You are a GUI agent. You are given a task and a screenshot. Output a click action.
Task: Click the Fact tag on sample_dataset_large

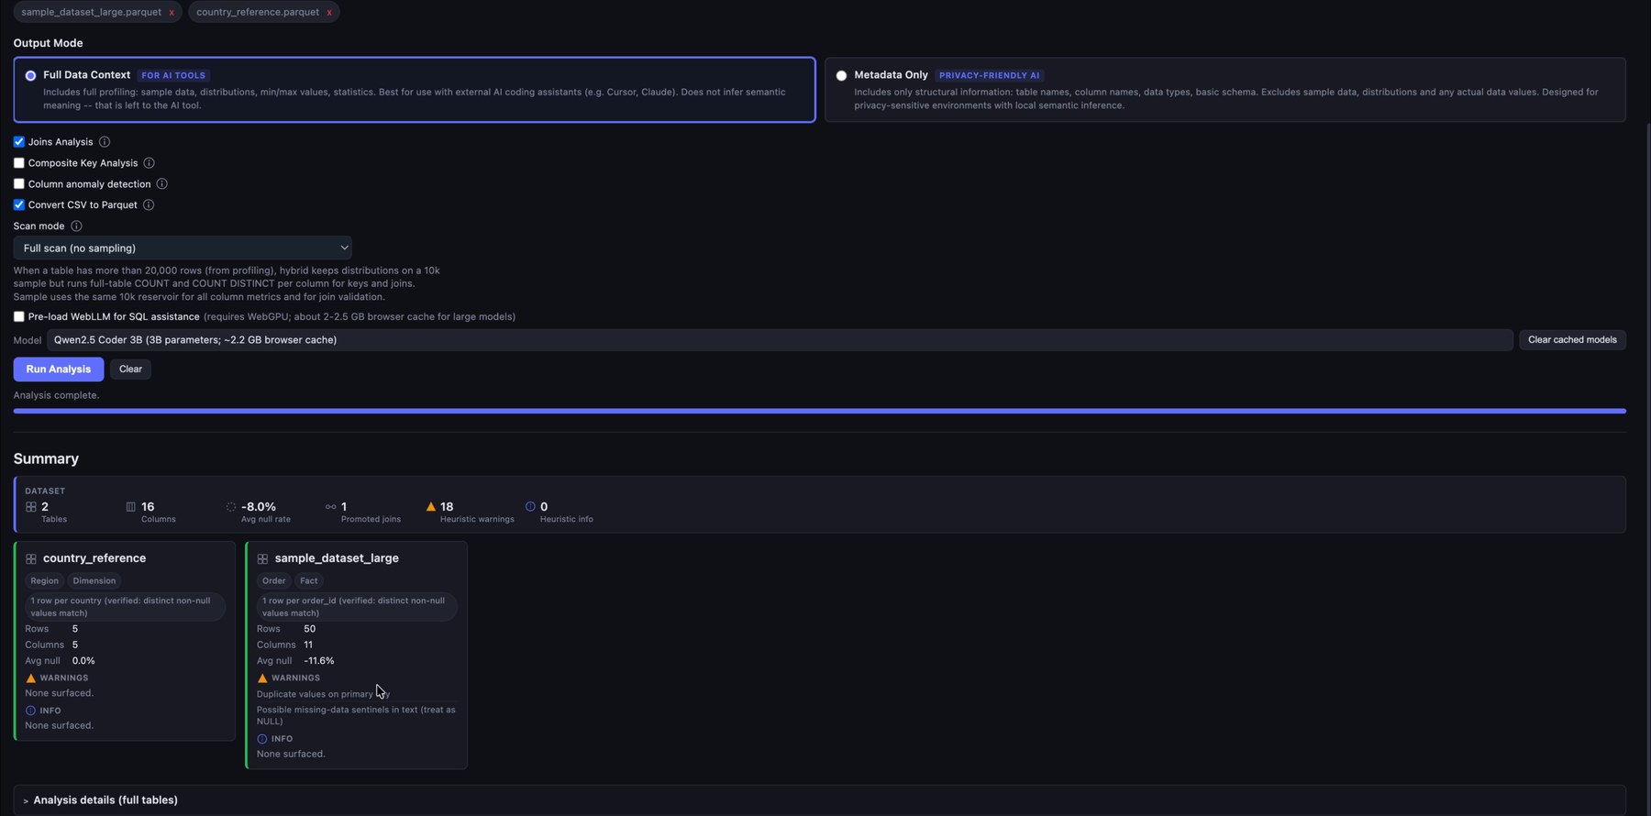click(309, 580)
